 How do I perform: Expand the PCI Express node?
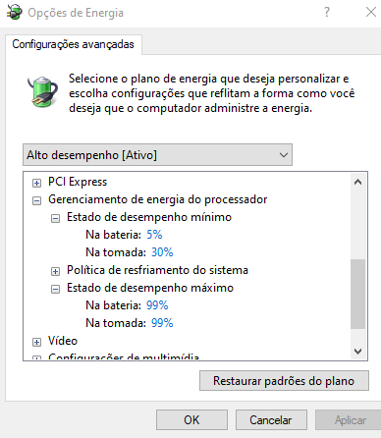tap(36, 183)
